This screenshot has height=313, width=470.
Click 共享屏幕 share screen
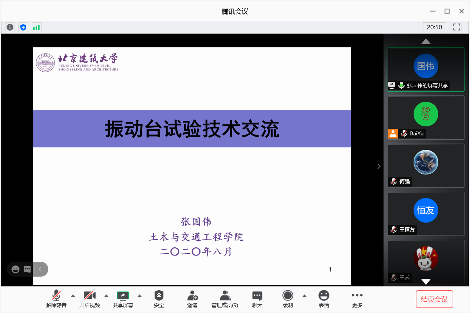click(x=123, y=299)
